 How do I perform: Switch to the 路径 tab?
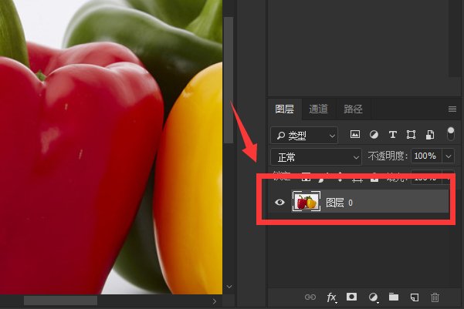tap(353, 109)
